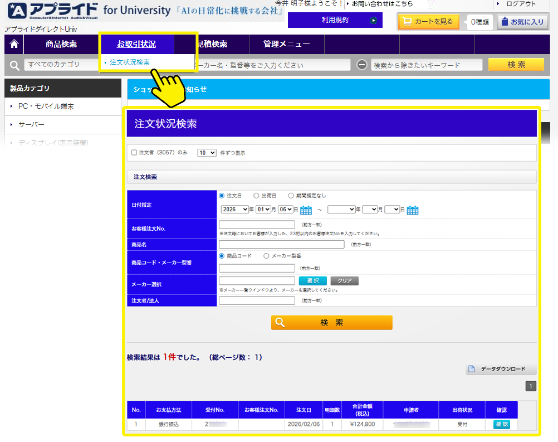Choose 注文状況検索 from the submenu

pos(130,62)
